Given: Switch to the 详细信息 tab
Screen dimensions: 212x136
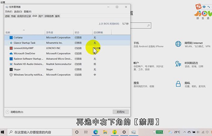Looking at the screenshot, I should [x=49, y=16].
